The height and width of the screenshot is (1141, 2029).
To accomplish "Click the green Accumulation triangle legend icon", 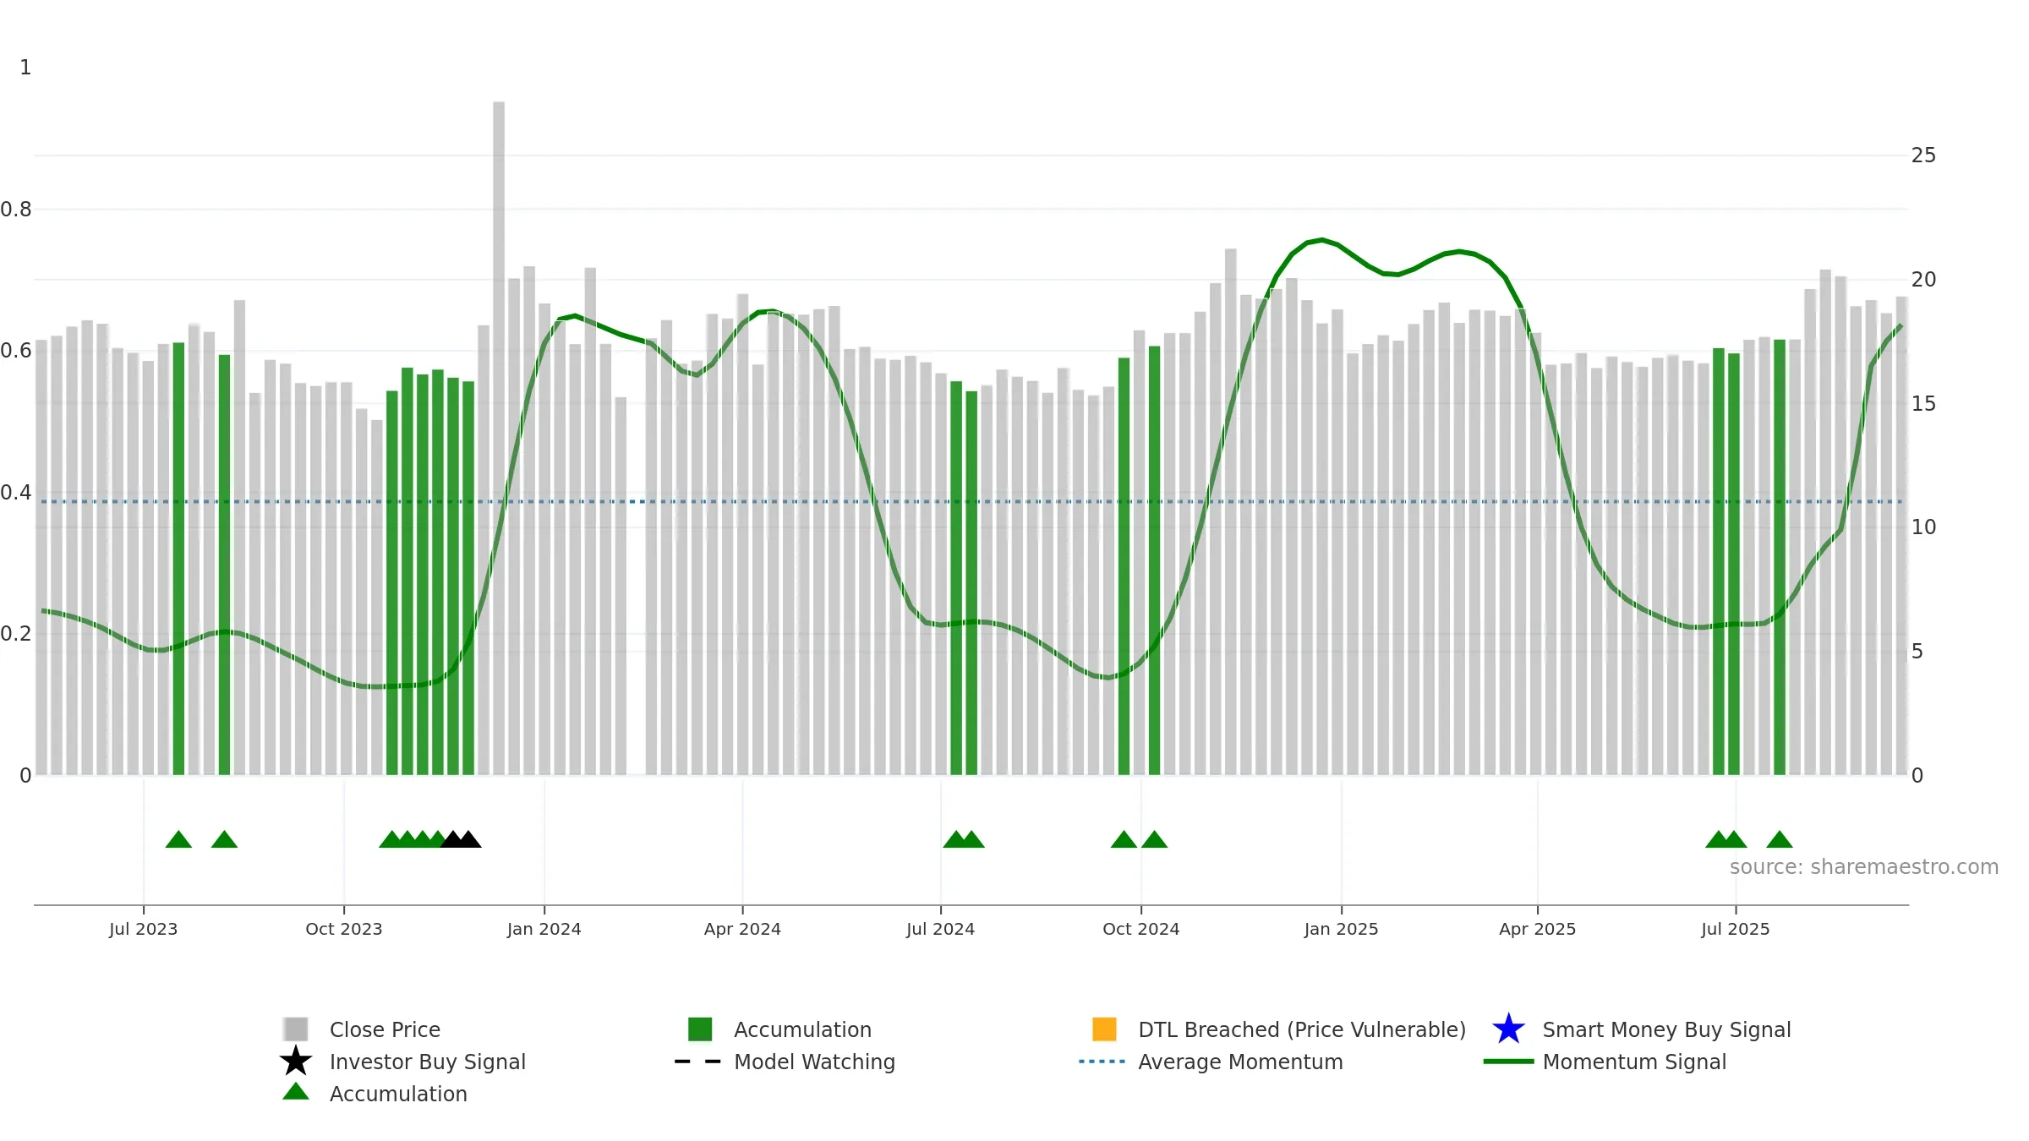I will point(296,1092).
